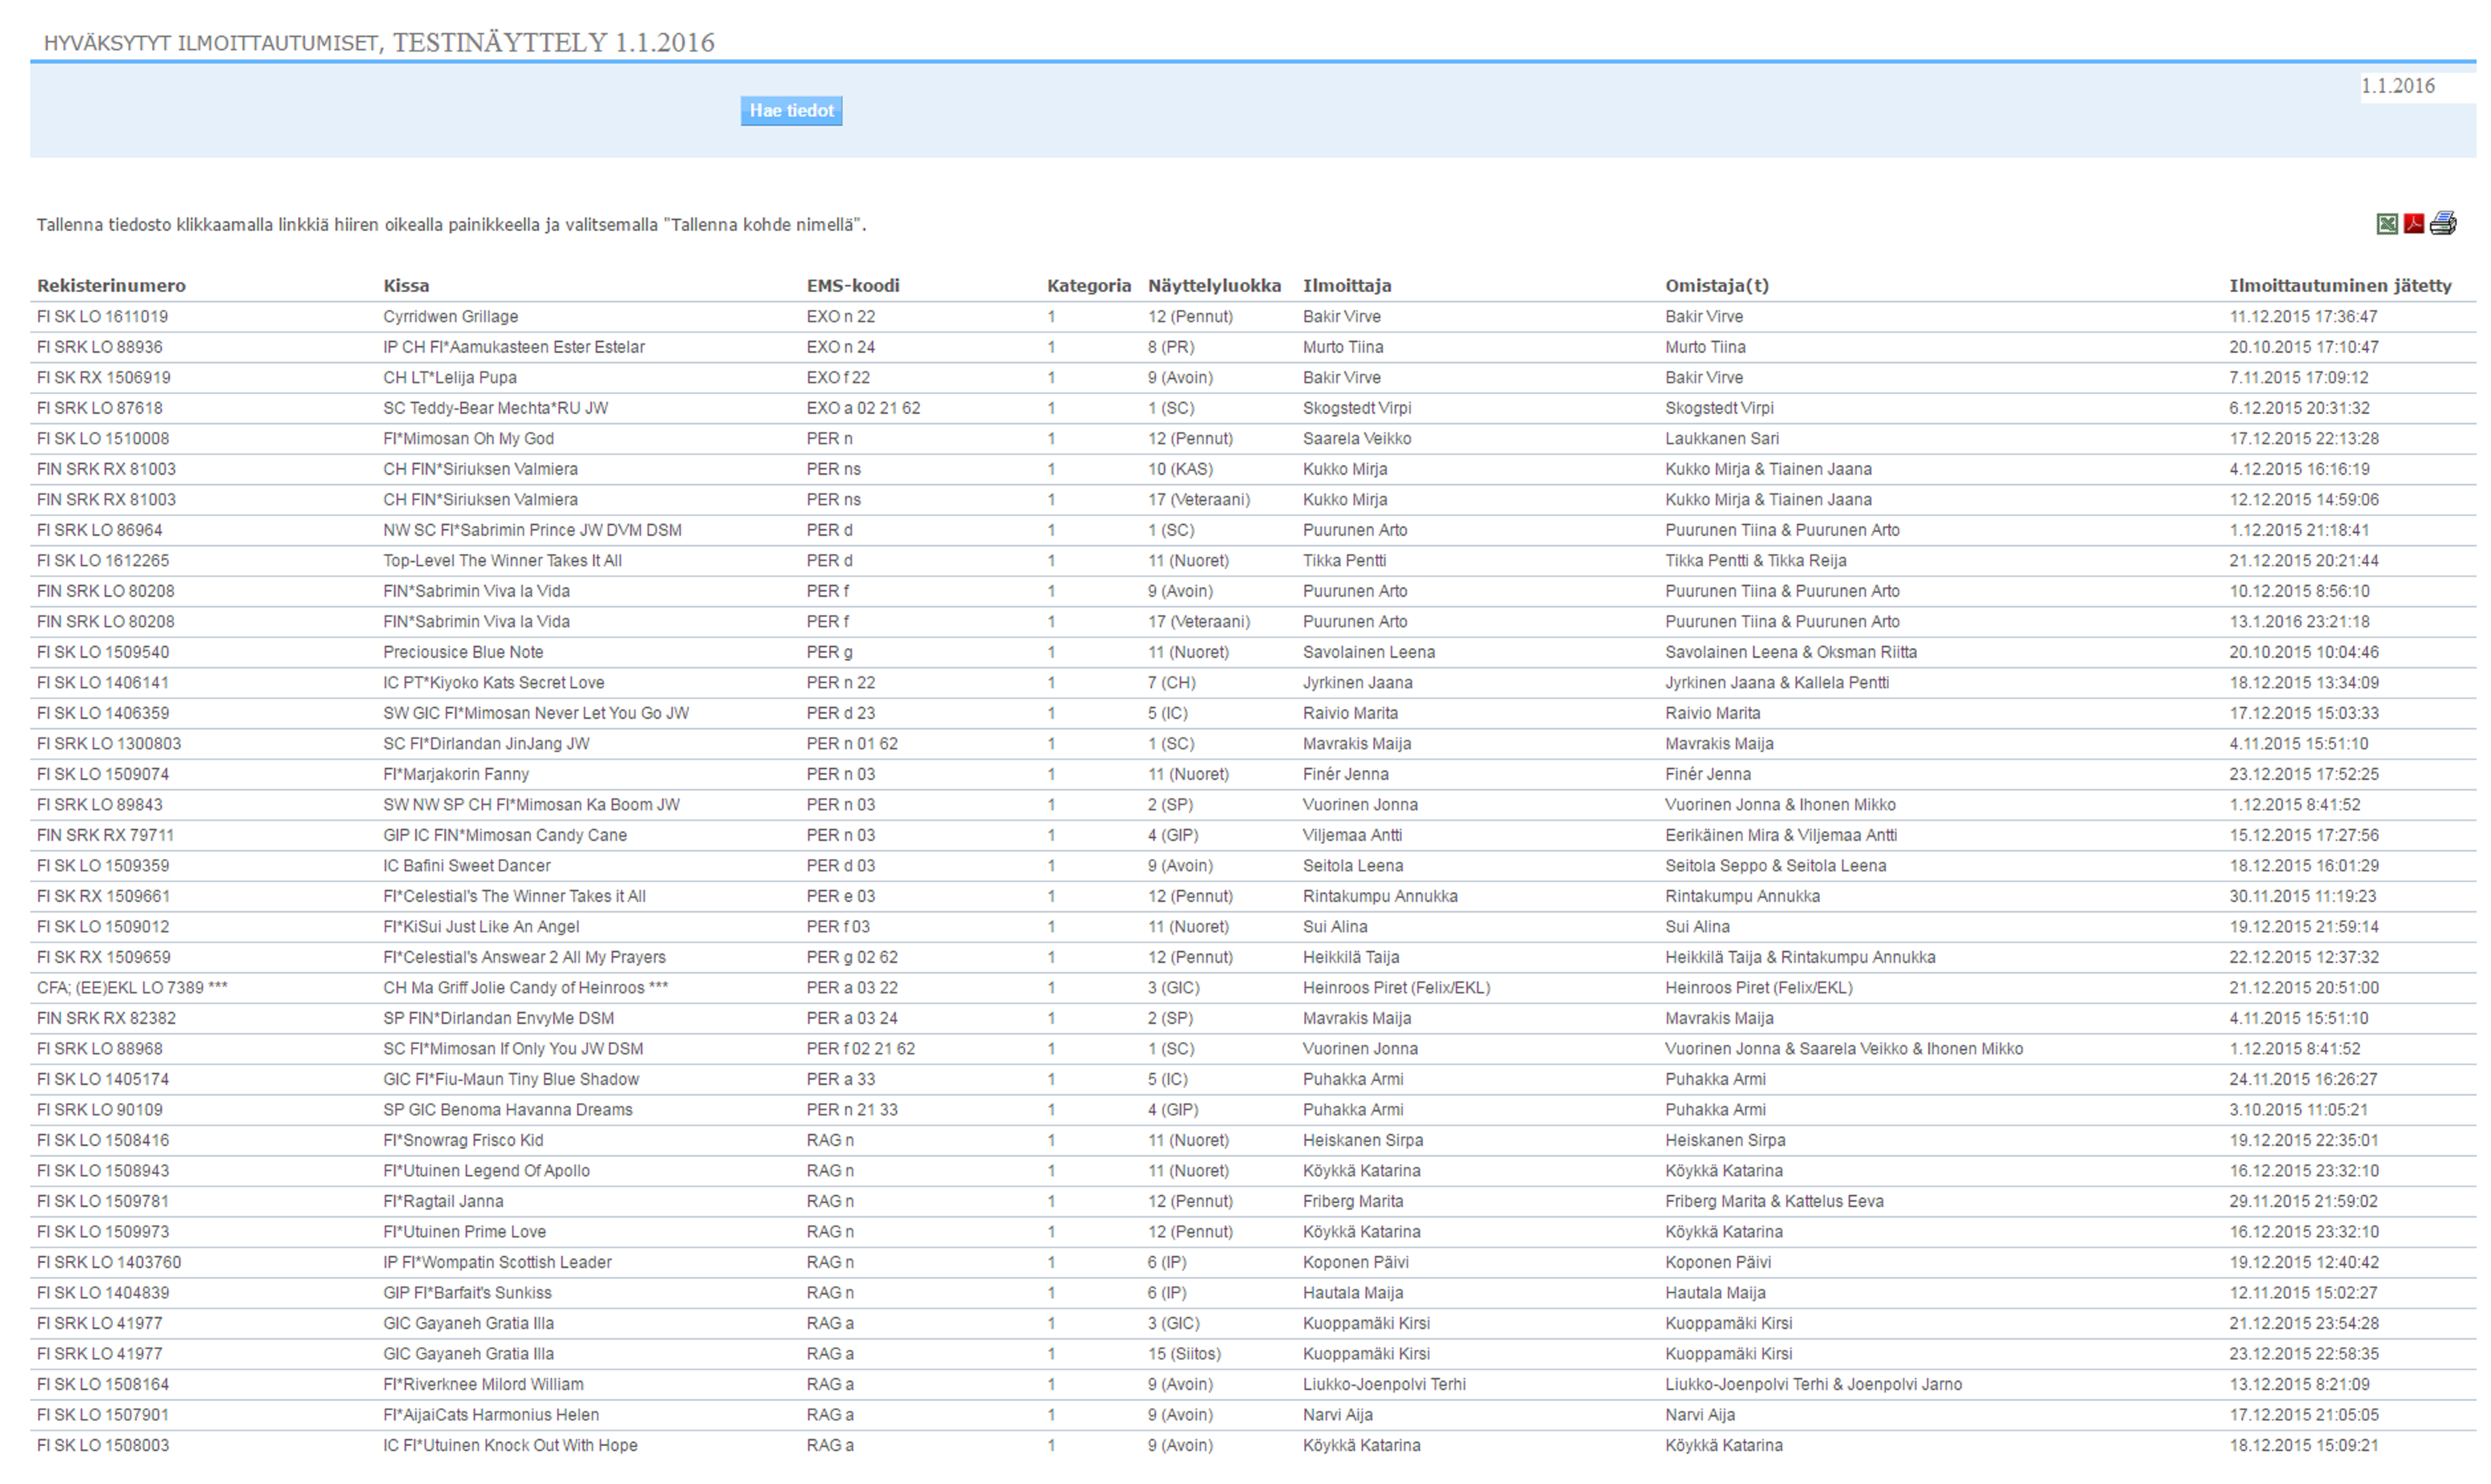This screenshot has width=2491, height=1484.
Task: Export the list to Excel
Action: (x=2386, y=224)
